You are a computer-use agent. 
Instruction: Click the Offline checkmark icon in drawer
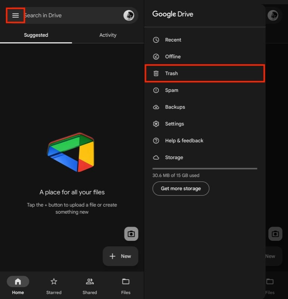point(156,57)
